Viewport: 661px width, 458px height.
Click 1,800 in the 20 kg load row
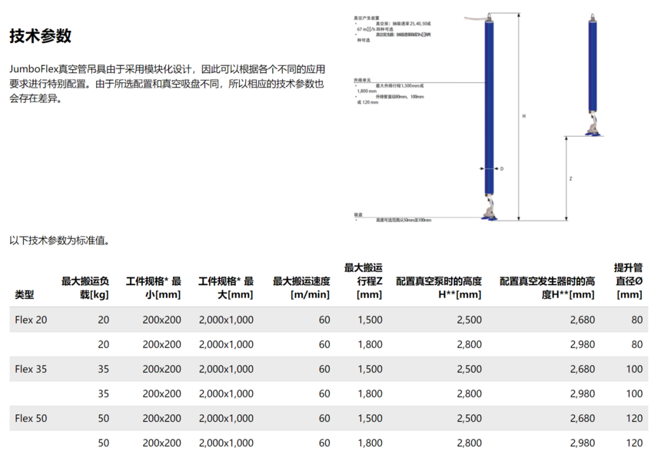(x=370, y=345)
